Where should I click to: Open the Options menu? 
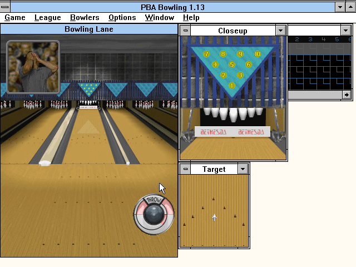(x=122, y=18)
